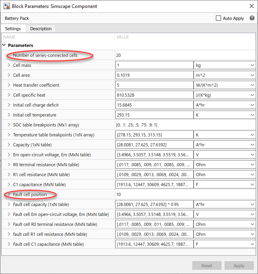
Task: Collapse the Parameters section
Action: [x=4, y=45]
